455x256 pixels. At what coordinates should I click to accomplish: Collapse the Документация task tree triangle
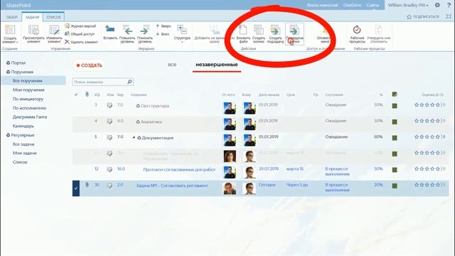click(134, 137)
